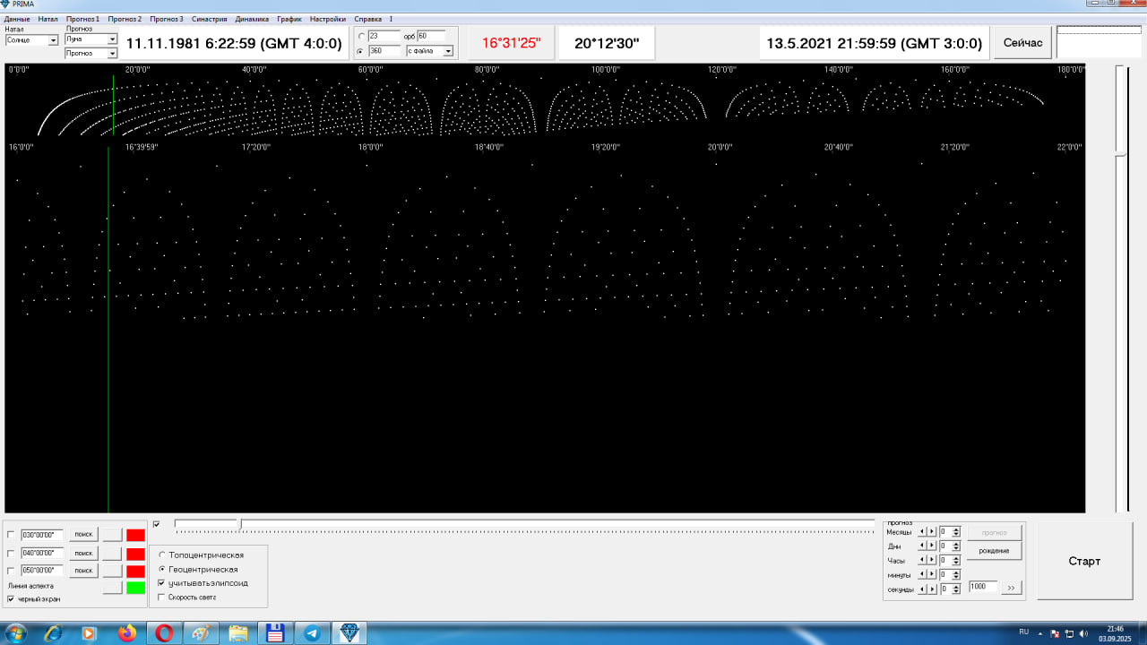Open the Настройки menu
Viewport: 1147px width, 645px height.
pos(327,19)
